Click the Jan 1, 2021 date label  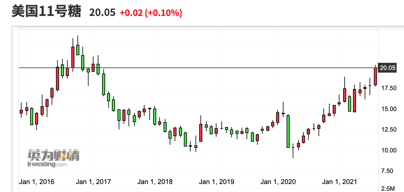click(339, 182)
